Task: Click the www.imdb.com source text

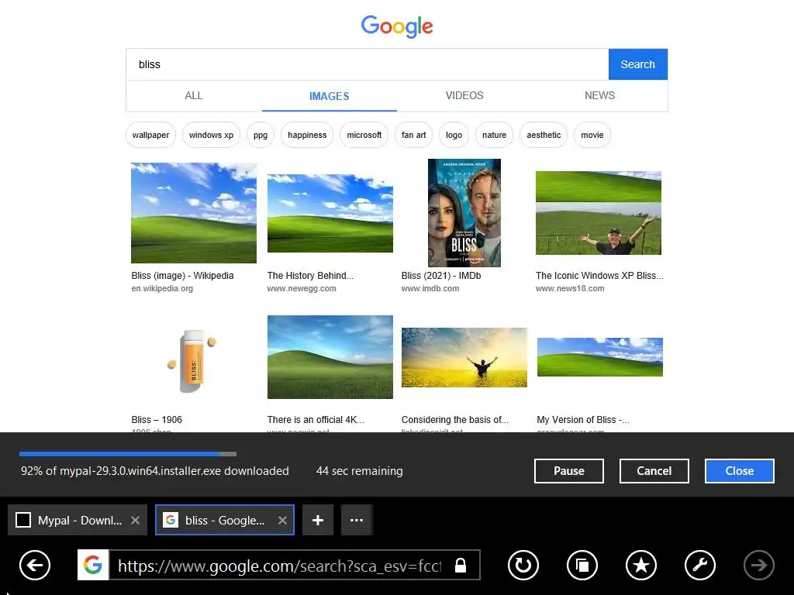Action: (430, 288)
